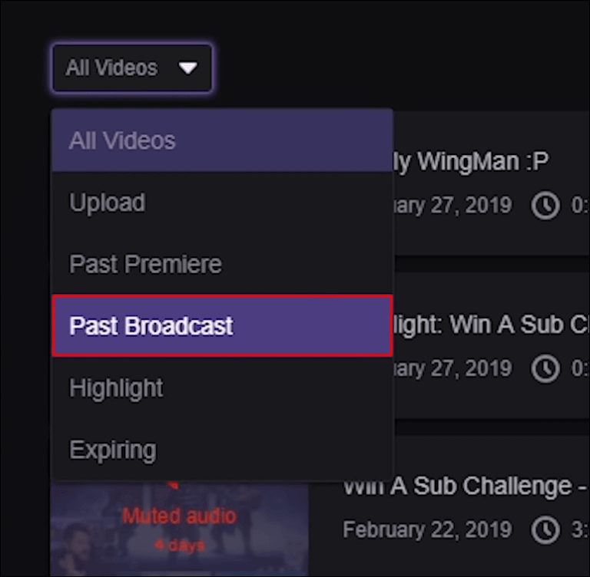Pick Past Premiere in the dropdown list
This screenshot has height=577, width=590.
point(222,264)
